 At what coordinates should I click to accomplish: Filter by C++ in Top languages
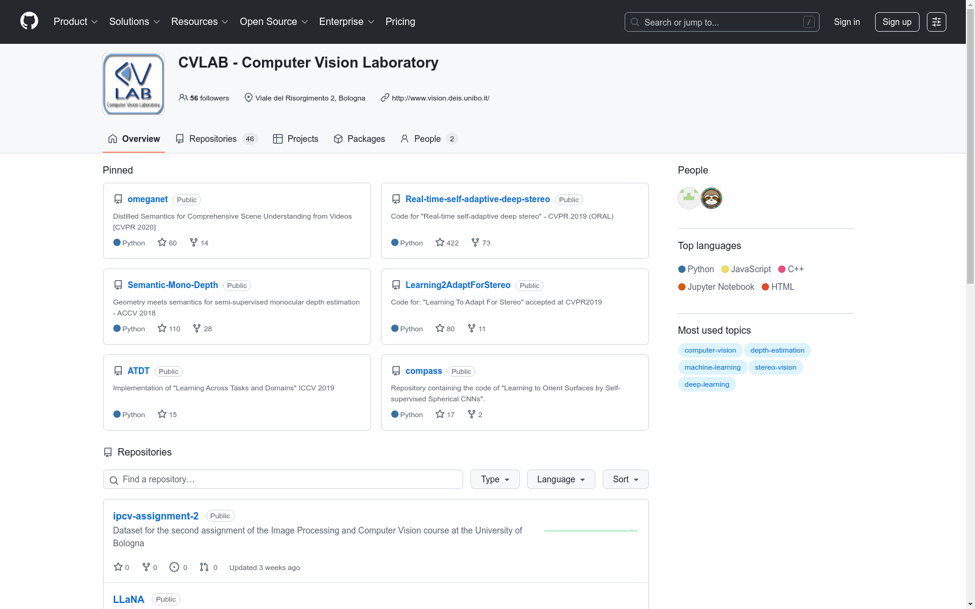point(791,269)
